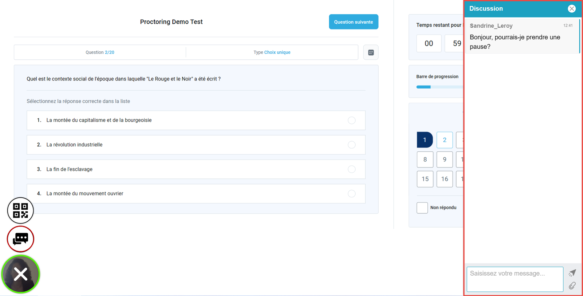Close the webcam preview thumbnail

(x=20, y=274)
